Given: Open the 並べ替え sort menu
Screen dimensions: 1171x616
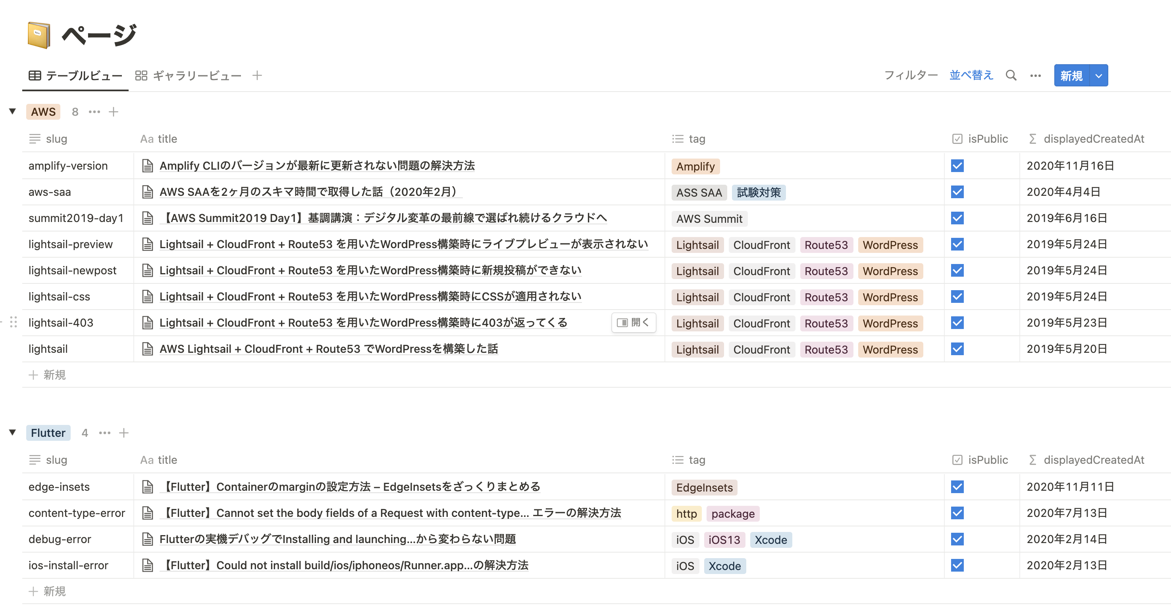Looking at the screenshot, I should pos(971,75).
